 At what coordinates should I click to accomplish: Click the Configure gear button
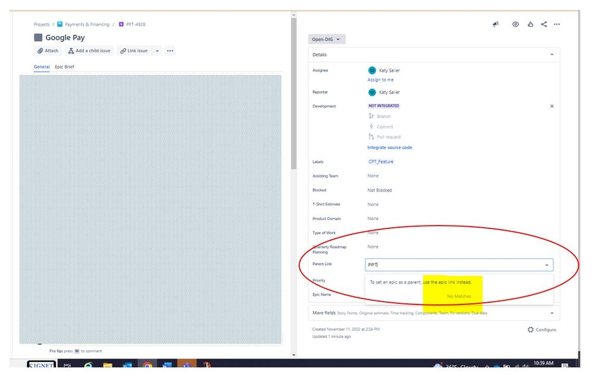pos(542,330)
